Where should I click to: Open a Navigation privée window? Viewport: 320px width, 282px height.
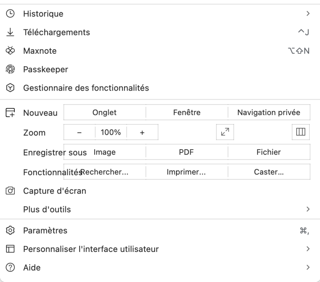[269, 112]
